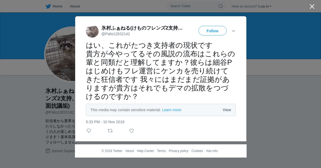The width and height of the screenshot is (321, 168).
Task: Open the About menu item
Action: point(75,6)
